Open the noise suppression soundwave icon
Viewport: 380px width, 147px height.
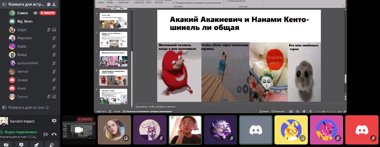point(46,134)
